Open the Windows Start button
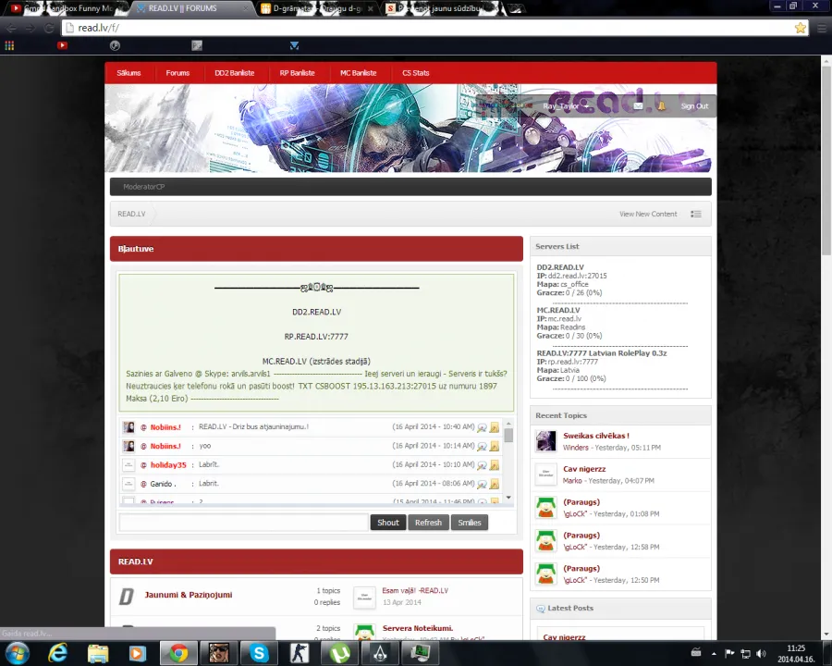Image resolution: width=832 pixels, height=666 pixels. coord(17,653)
